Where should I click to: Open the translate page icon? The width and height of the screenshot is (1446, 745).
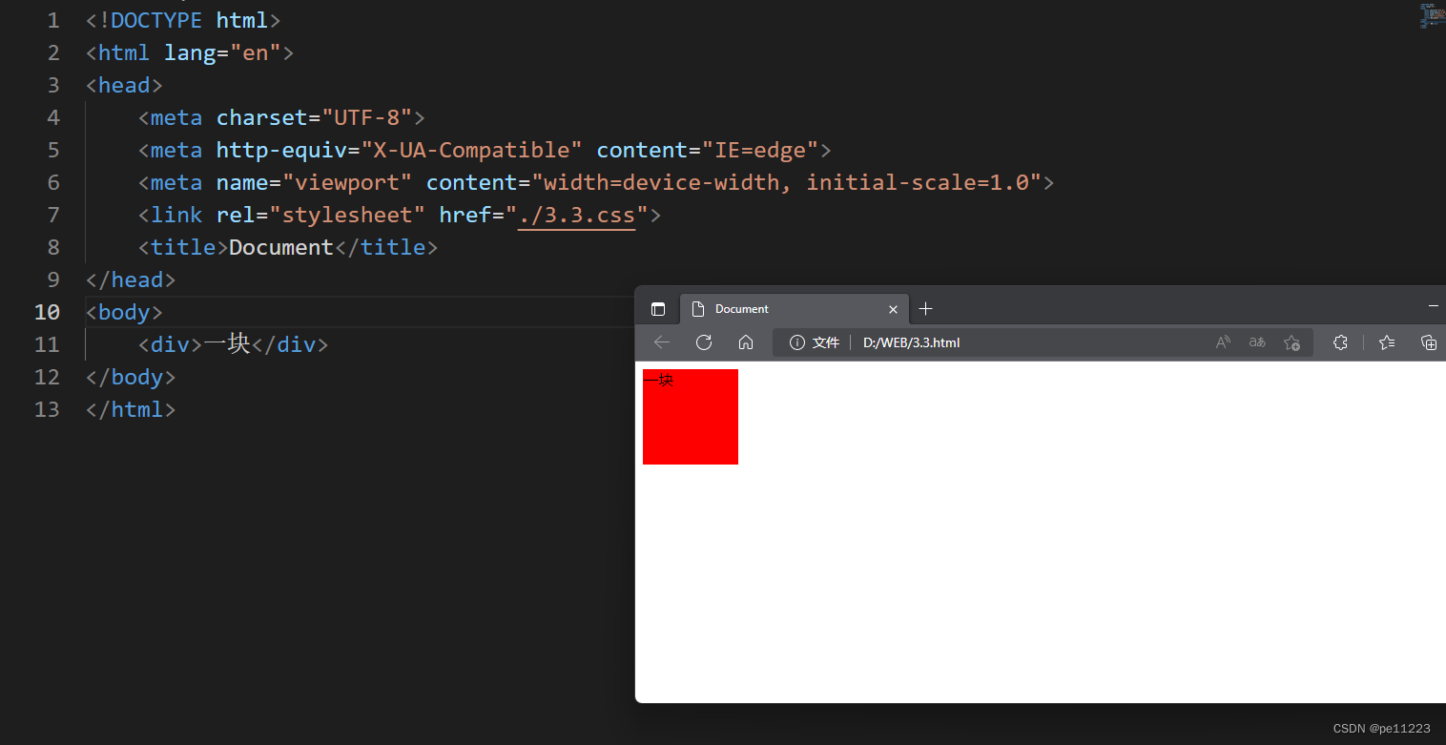[x=1257, y=342]
